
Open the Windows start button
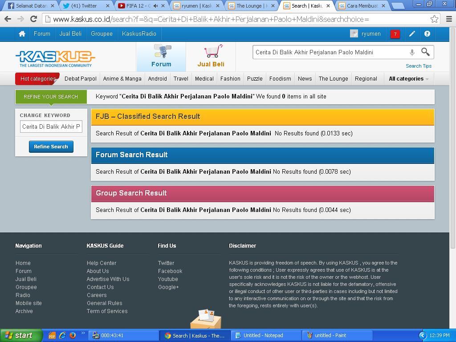tap(21, 336)
